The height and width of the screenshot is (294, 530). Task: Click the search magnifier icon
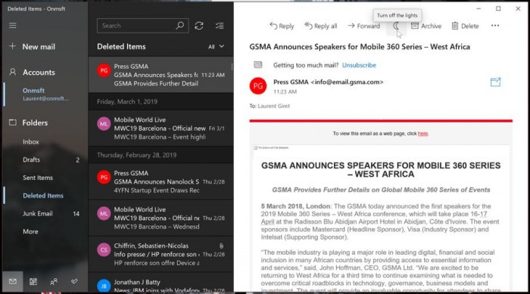180,26
